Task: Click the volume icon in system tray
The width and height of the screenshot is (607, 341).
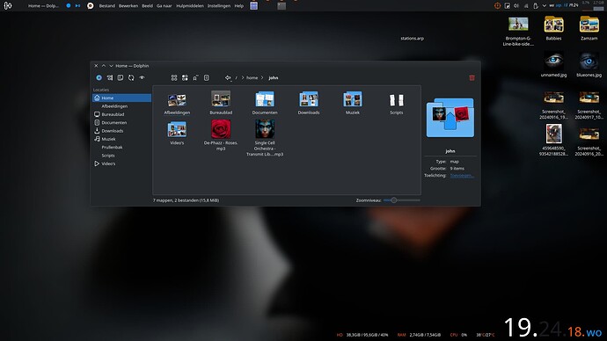Action: 516,6
